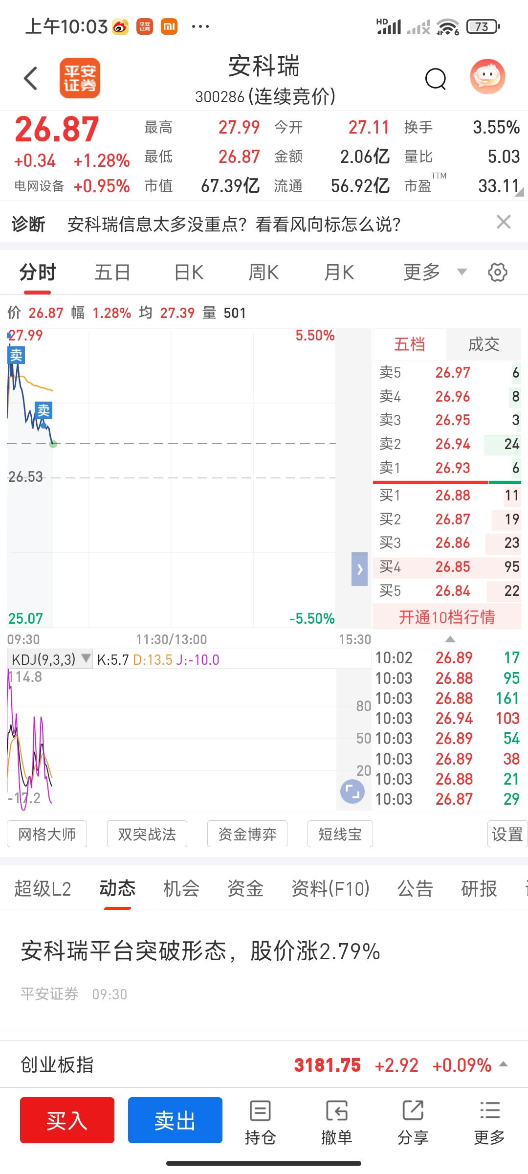The height and width of the screenshot is (1174, 528).
Task: Open 资金博弈 tool
Action: pos(247,834)
